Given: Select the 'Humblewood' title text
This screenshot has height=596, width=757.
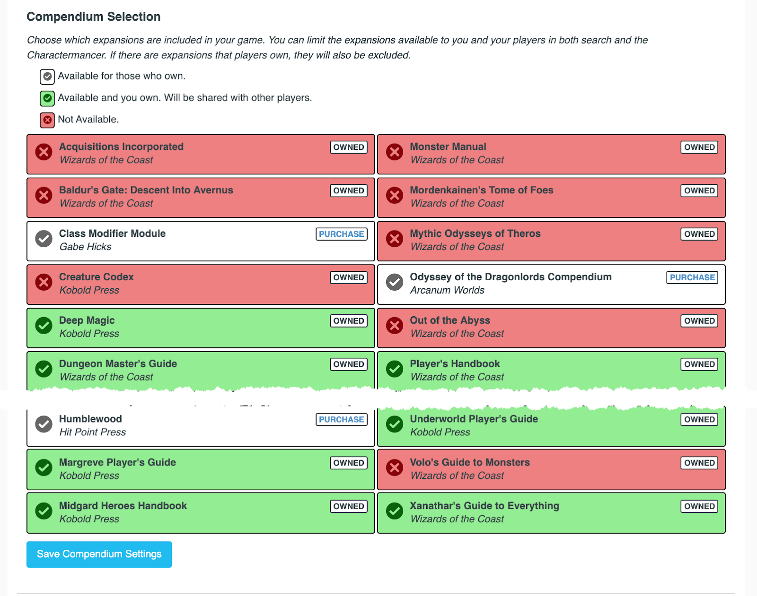Looking at the screenshot, I should pyautogui.click(x=90, y=419).
